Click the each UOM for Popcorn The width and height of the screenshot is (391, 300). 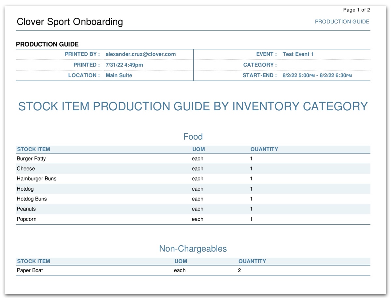point(197,219)
